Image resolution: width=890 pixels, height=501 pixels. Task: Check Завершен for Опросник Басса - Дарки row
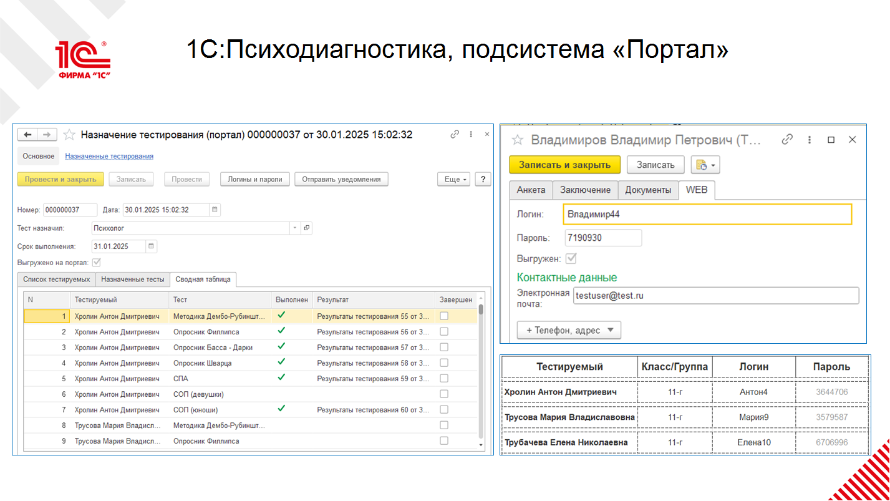(x=444, y=347)
